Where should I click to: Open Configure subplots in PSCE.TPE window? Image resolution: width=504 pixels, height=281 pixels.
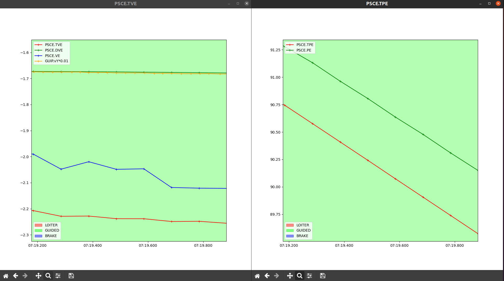point(309,276)
